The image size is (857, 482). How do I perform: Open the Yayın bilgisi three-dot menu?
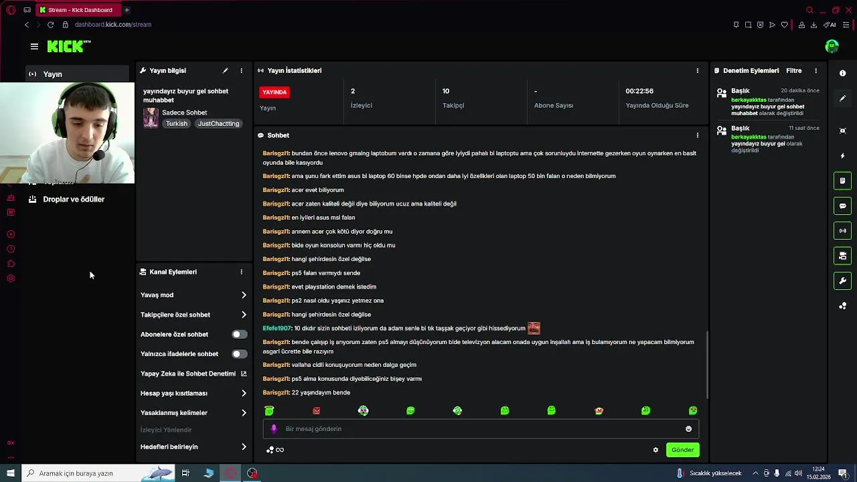point(241,70)
